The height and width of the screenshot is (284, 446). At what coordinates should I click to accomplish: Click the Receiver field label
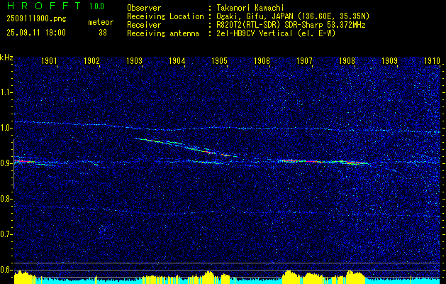[144, 25]
